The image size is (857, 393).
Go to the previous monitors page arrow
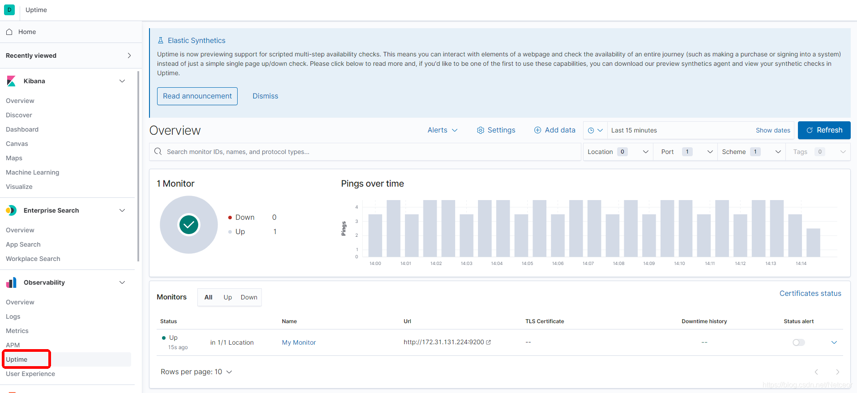click(816, 372)
